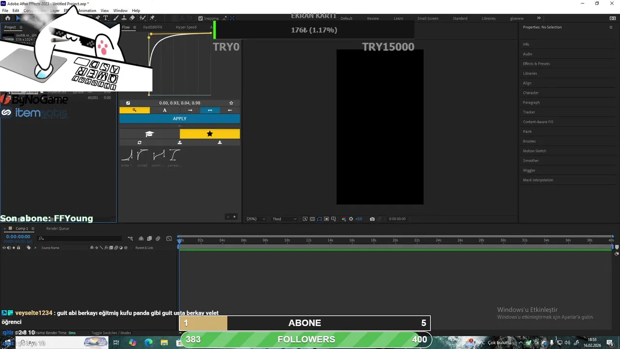Apply the slide 1 curve preset

[x=126, y=155]
